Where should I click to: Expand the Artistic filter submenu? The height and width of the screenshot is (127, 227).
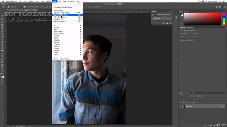coord(67,27)
